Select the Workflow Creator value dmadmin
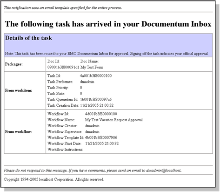The width and height of the screenshot is (220, 192). click(92, 126)
